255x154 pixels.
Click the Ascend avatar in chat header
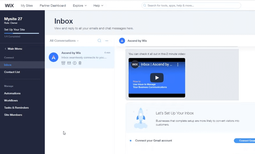point(122,41)
